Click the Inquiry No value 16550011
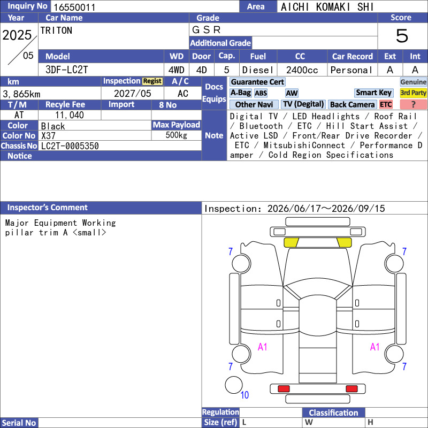Screen dimensions: 428x428 (74, 7)
